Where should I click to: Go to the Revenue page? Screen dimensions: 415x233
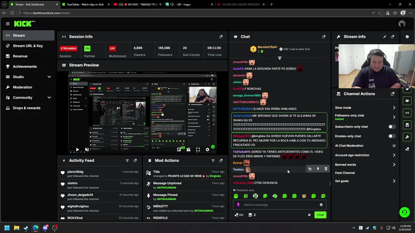pos(29,56)
